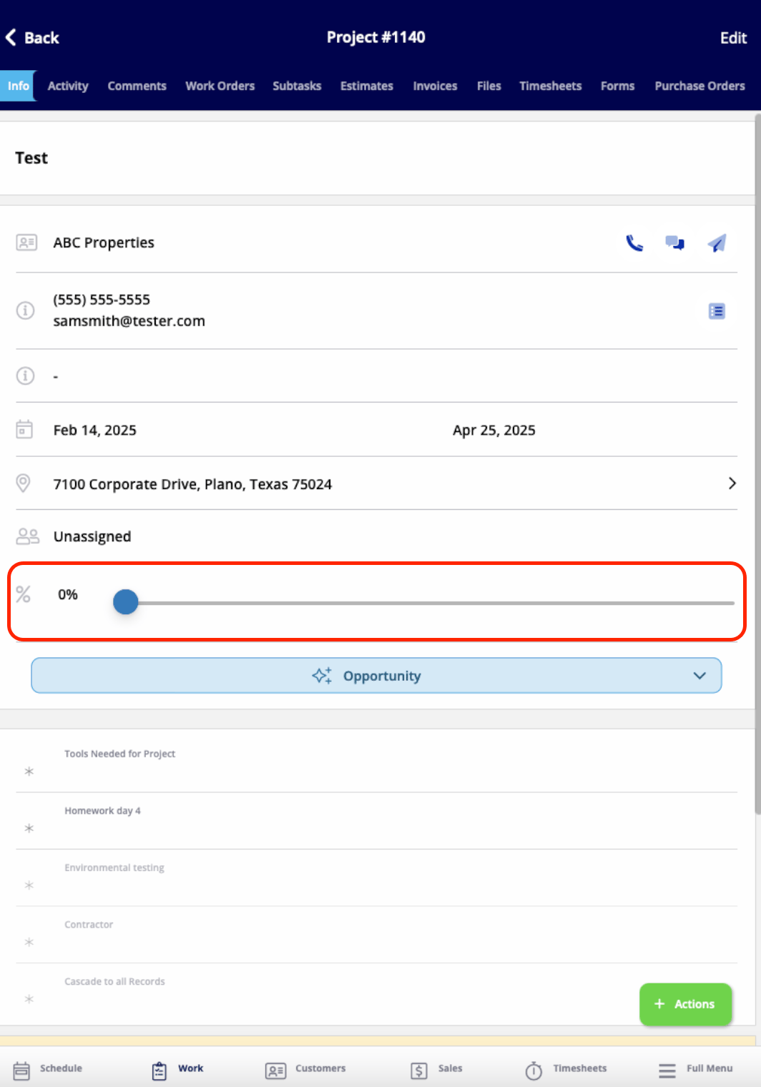This screenshot has height=1087, width=761.
Task: Click the Feb 14, 2025 start date
Action: coord(94,430)
